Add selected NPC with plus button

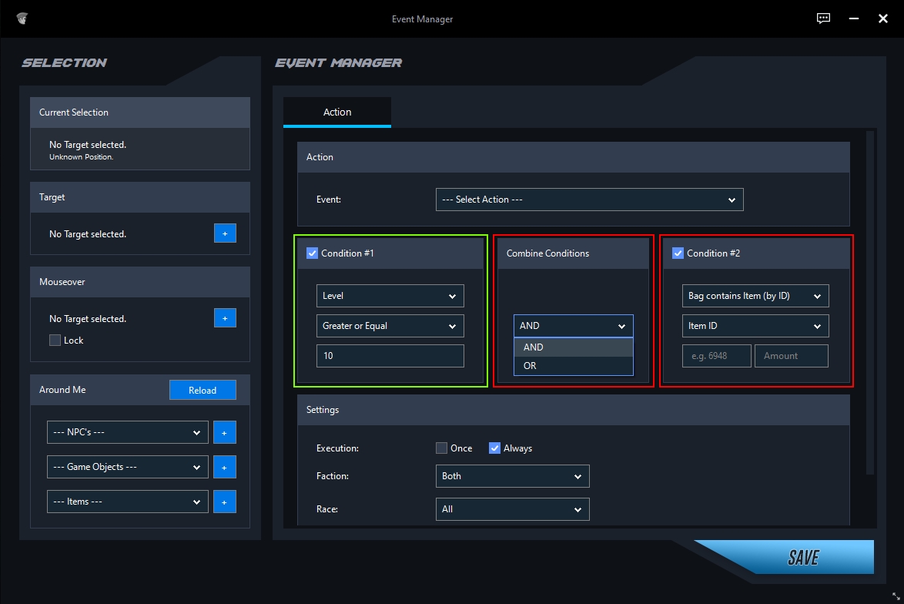pyautogui.click(x=225, y=432)
